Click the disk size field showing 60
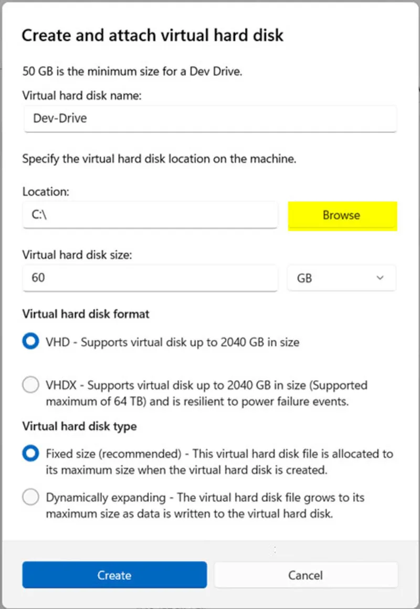The image size is (420, 609). (x=150, y=278)
